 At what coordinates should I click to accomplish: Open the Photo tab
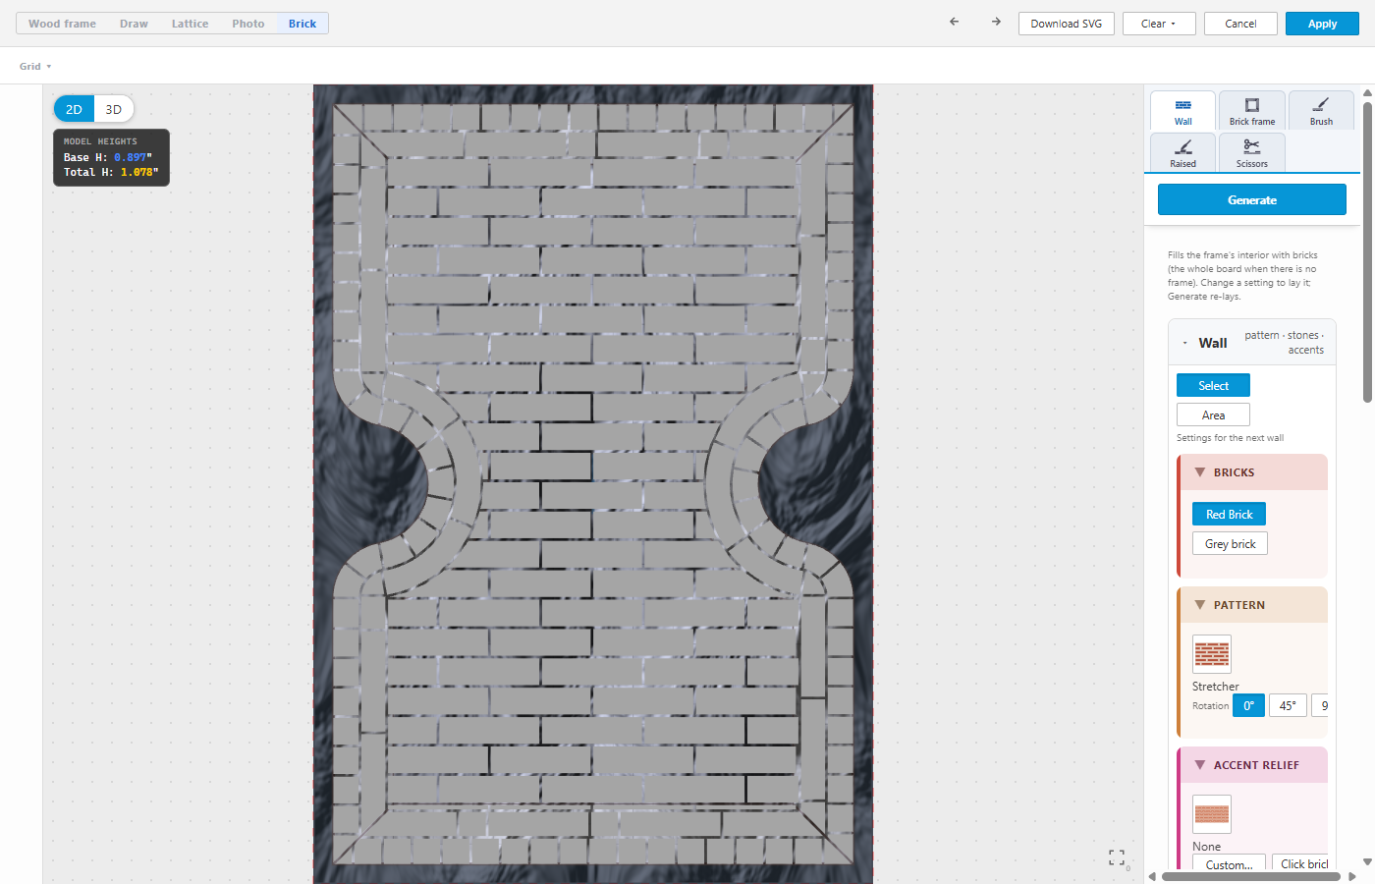click(248, 24)
